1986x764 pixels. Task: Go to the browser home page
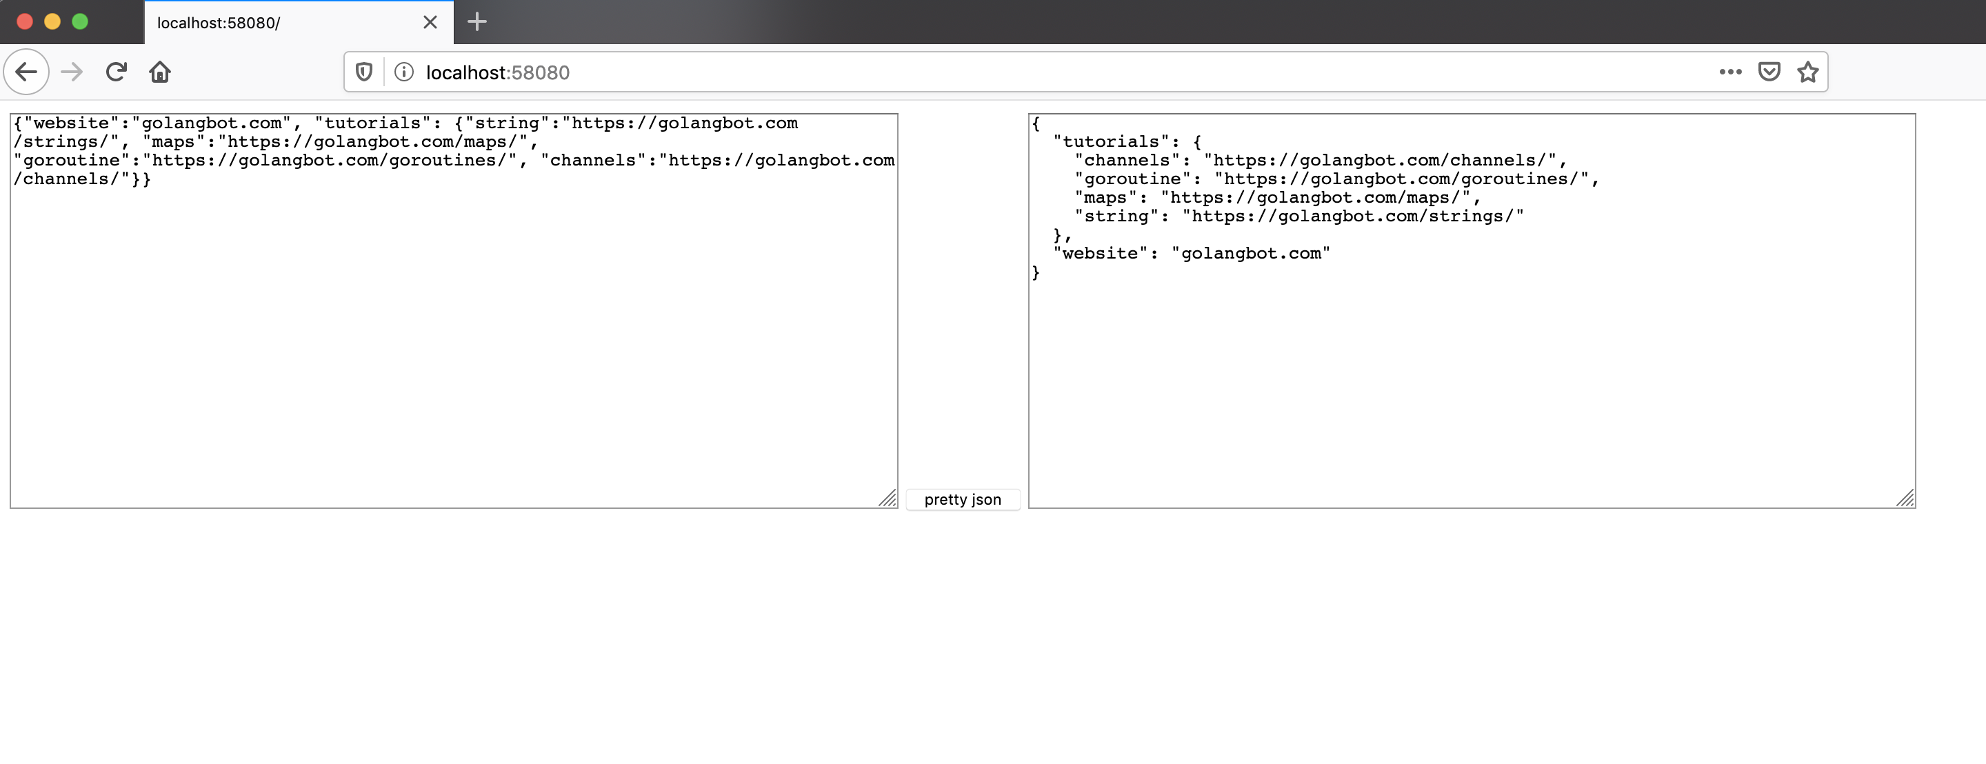point(159,72)
